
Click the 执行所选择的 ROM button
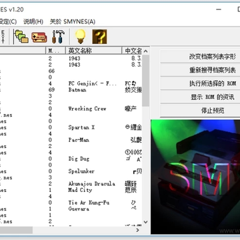tap(200, 83)
